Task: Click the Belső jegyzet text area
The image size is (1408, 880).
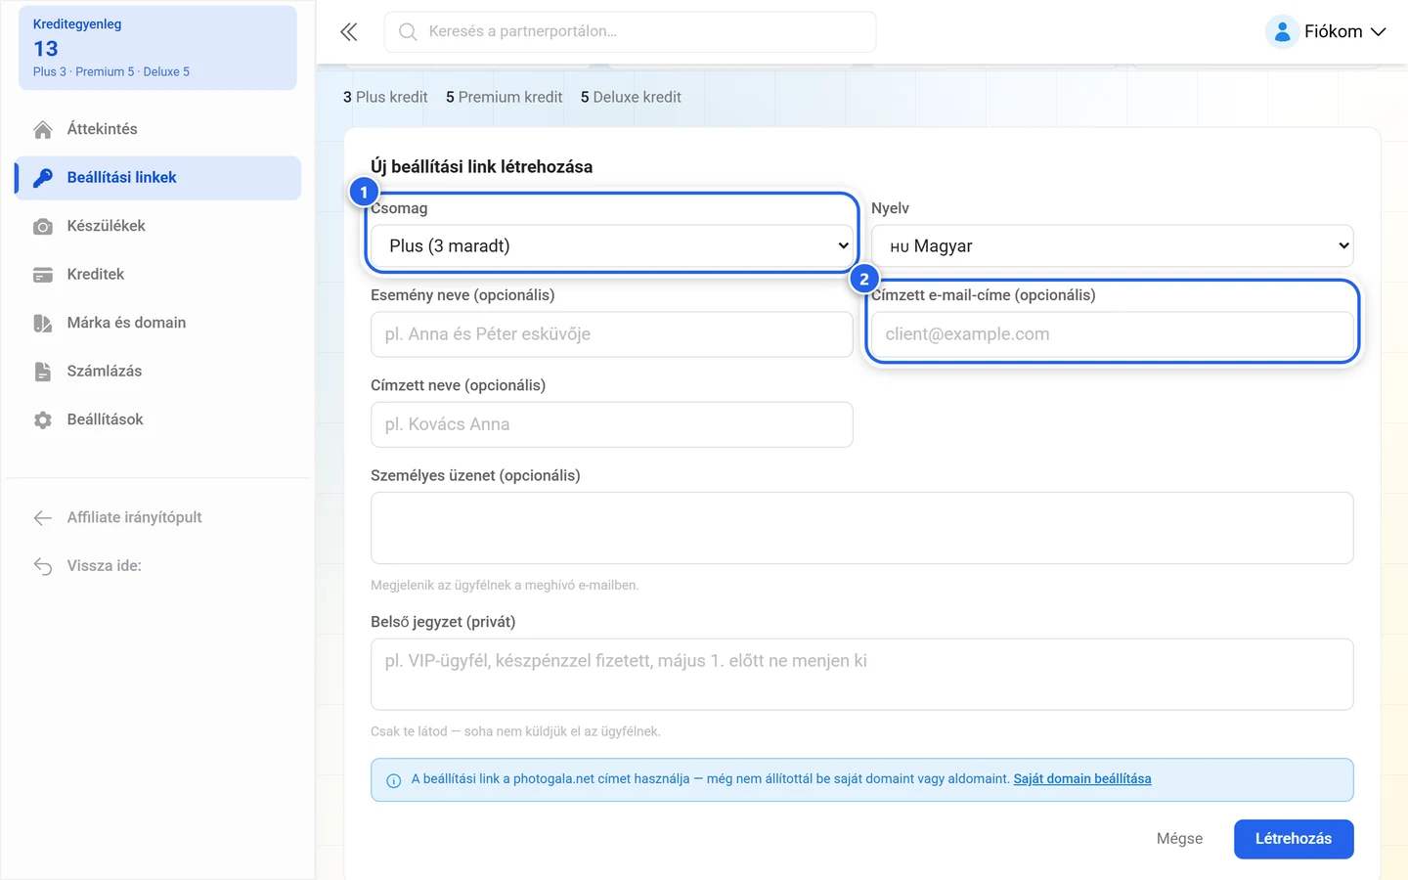Action: [x=862, y=675]
